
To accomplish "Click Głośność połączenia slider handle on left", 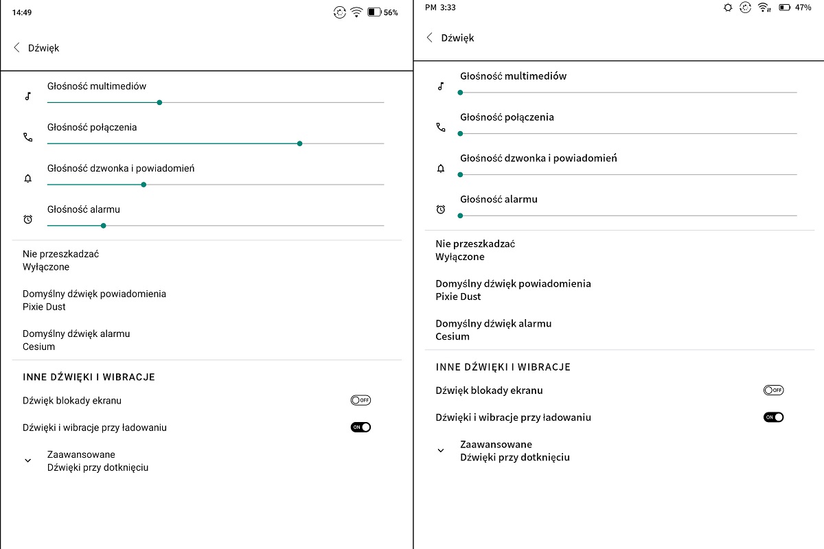I will click(300, 143).
